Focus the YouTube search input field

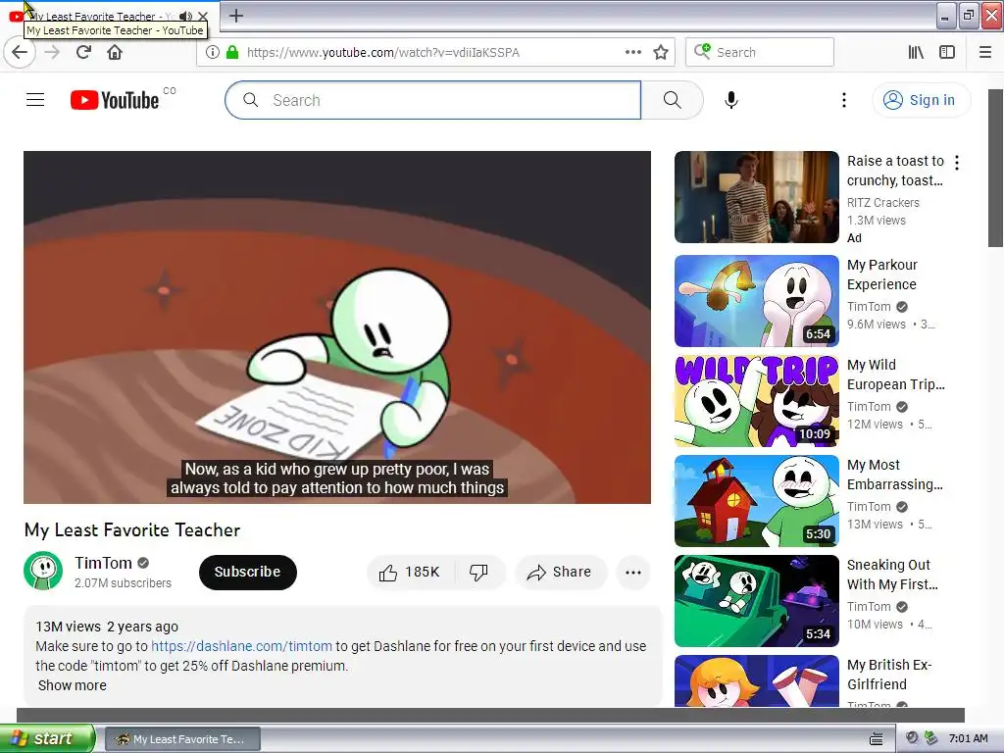click(432, 100)
